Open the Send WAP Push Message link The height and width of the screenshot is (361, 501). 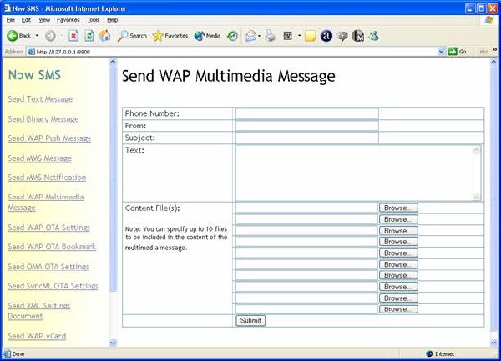coord(49,138)
